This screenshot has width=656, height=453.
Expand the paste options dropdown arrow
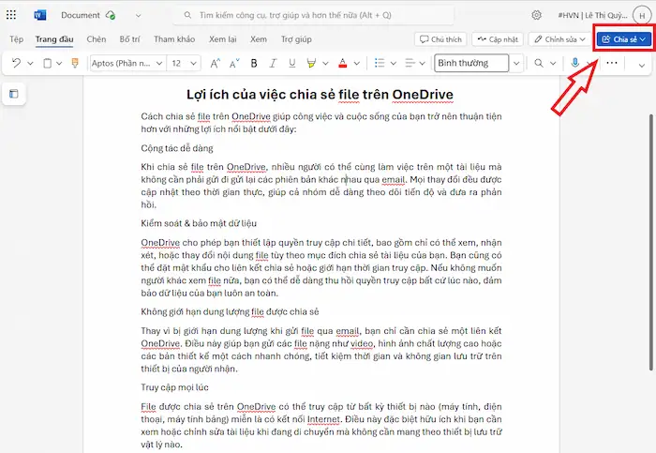pyautogui.click(x=59, y=64)
